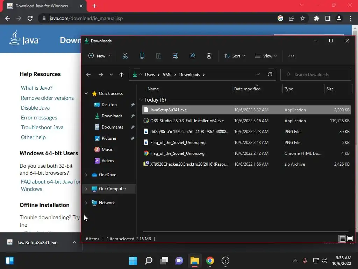Expand address bar history dropdown
358x269 pixels.
(258, 74)
